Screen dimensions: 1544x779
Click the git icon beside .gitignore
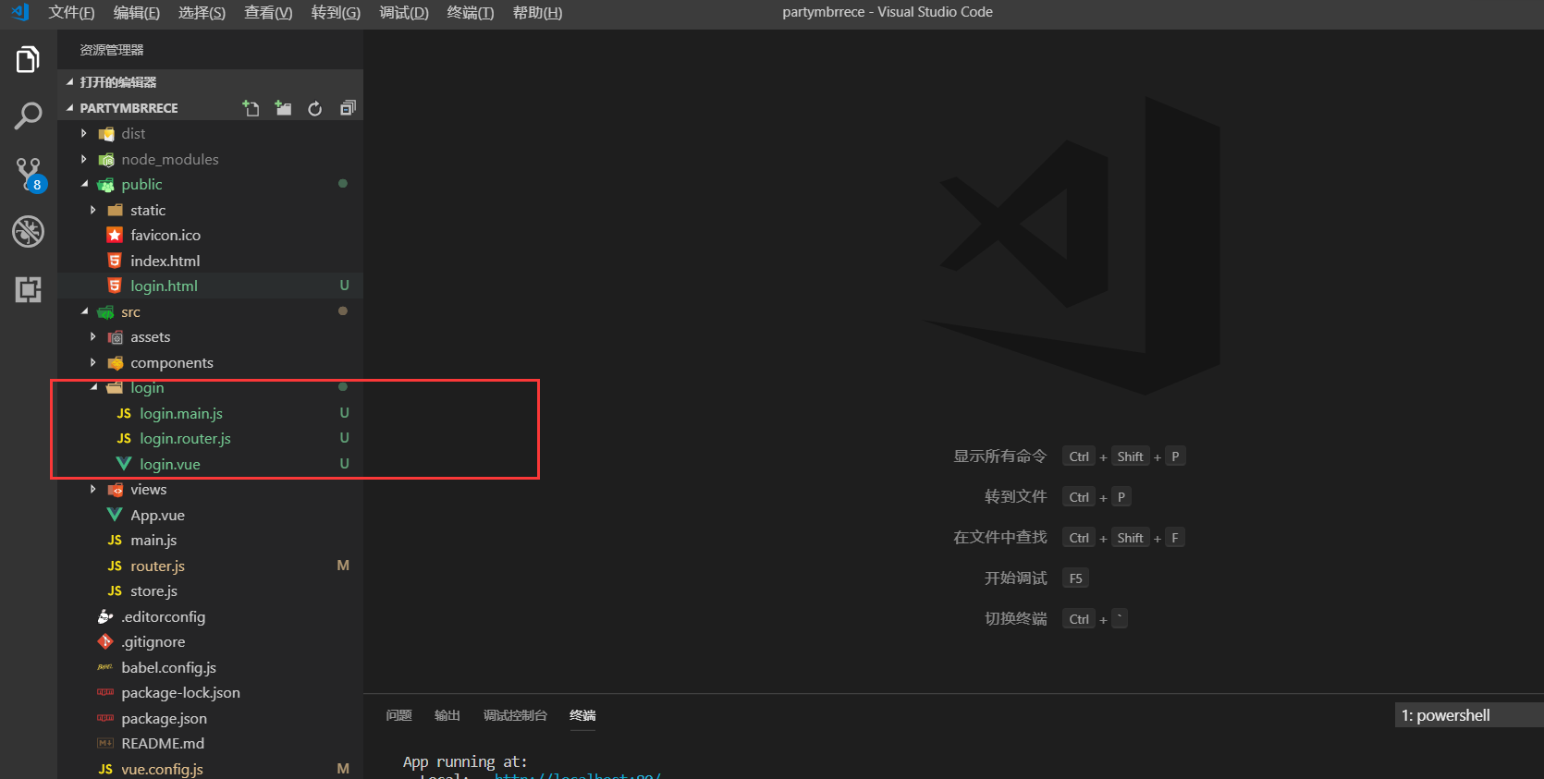point(105,641)
